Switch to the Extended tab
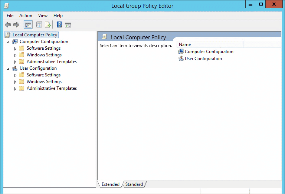This screenshot has width=285, height=194. [x=110, y=184]
